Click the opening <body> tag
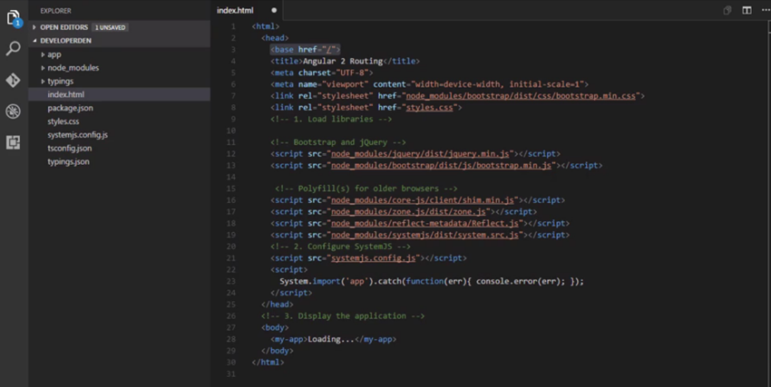This screenshot has height=387, width=771. (275, 327)
